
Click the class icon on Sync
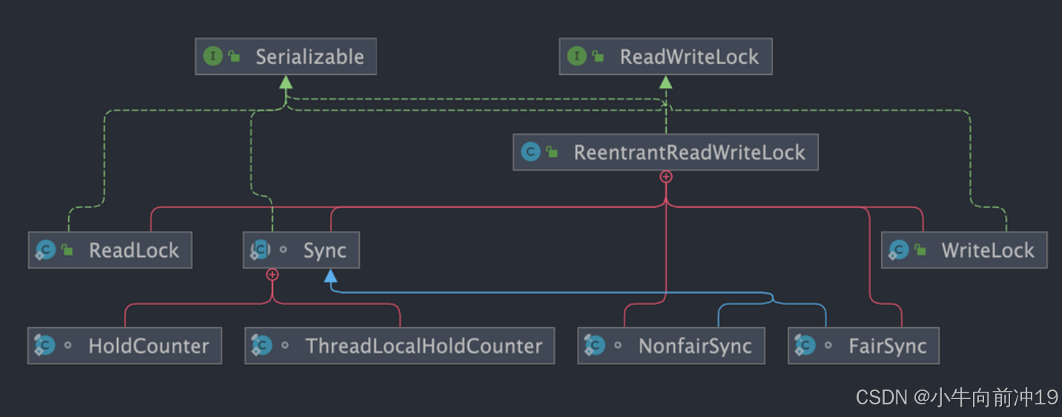pyautogui.click(x=260, y=250)
